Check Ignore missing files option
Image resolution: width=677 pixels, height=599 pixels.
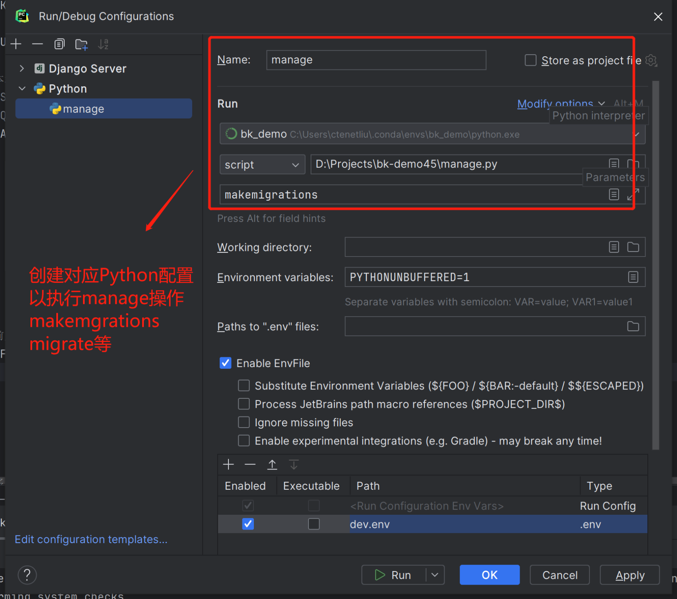[x=244, y=422]
